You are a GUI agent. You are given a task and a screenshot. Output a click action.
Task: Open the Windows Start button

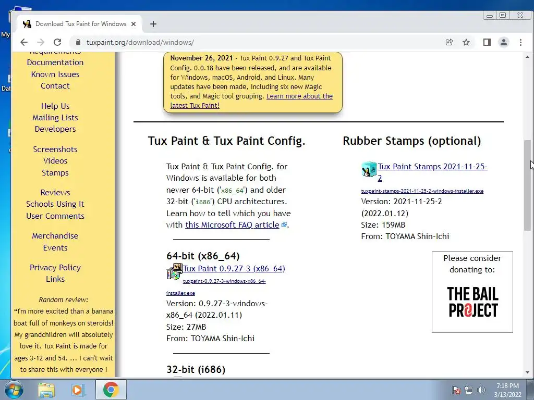coord(14,390)
